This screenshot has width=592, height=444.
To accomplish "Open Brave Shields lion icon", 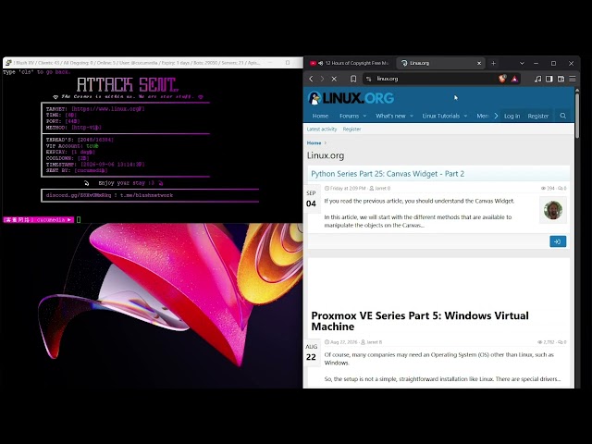I will (502, 79).
